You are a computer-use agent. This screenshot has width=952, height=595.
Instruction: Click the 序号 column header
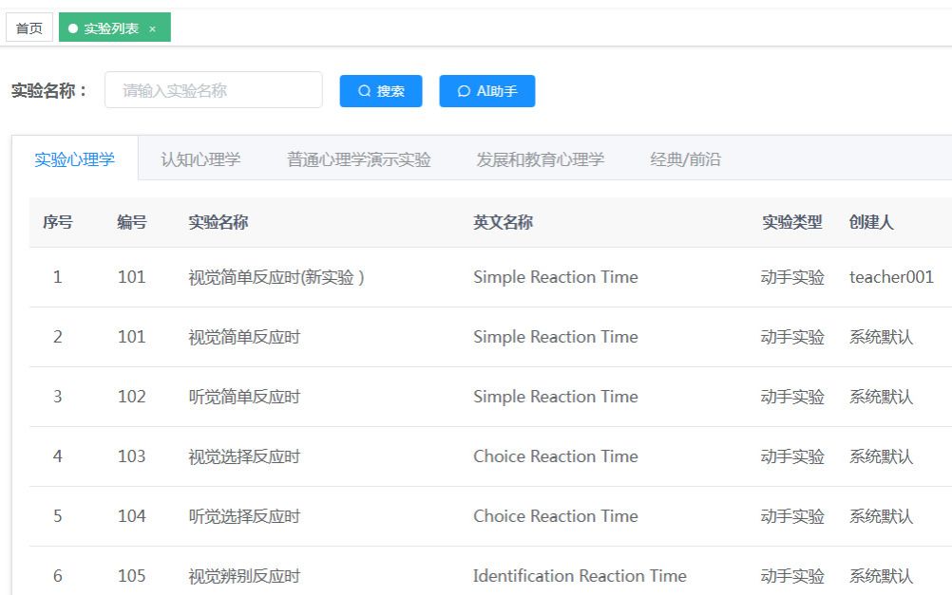pyautogui.click(x=57, y=222)
